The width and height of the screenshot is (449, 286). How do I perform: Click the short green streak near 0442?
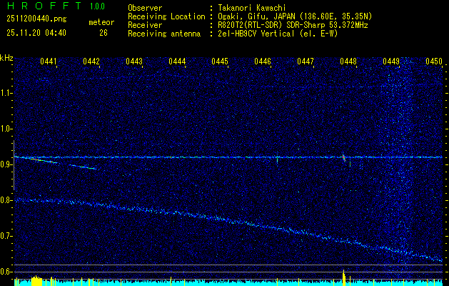click(x=84, y=167)
